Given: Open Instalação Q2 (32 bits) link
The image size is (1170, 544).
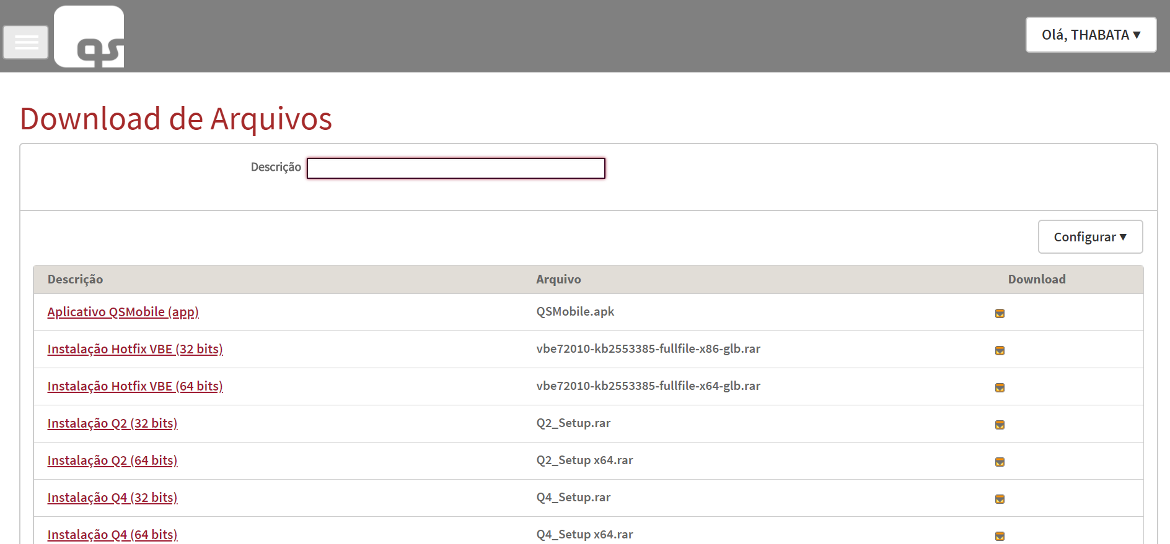Looking at the screenshot, I should coord(112,423).
